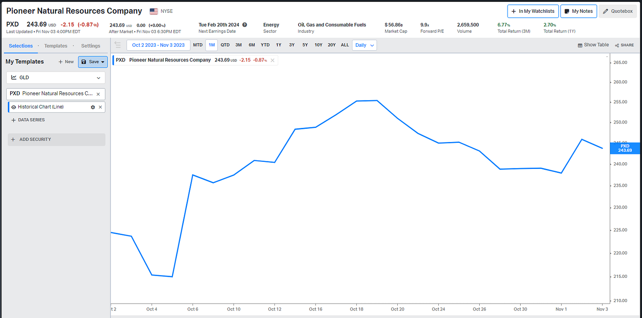The width and height of the screenshot is (642, 318).
Task: Click the 2.70% Total Return (1Y) value
Action: tap(550, 25)
